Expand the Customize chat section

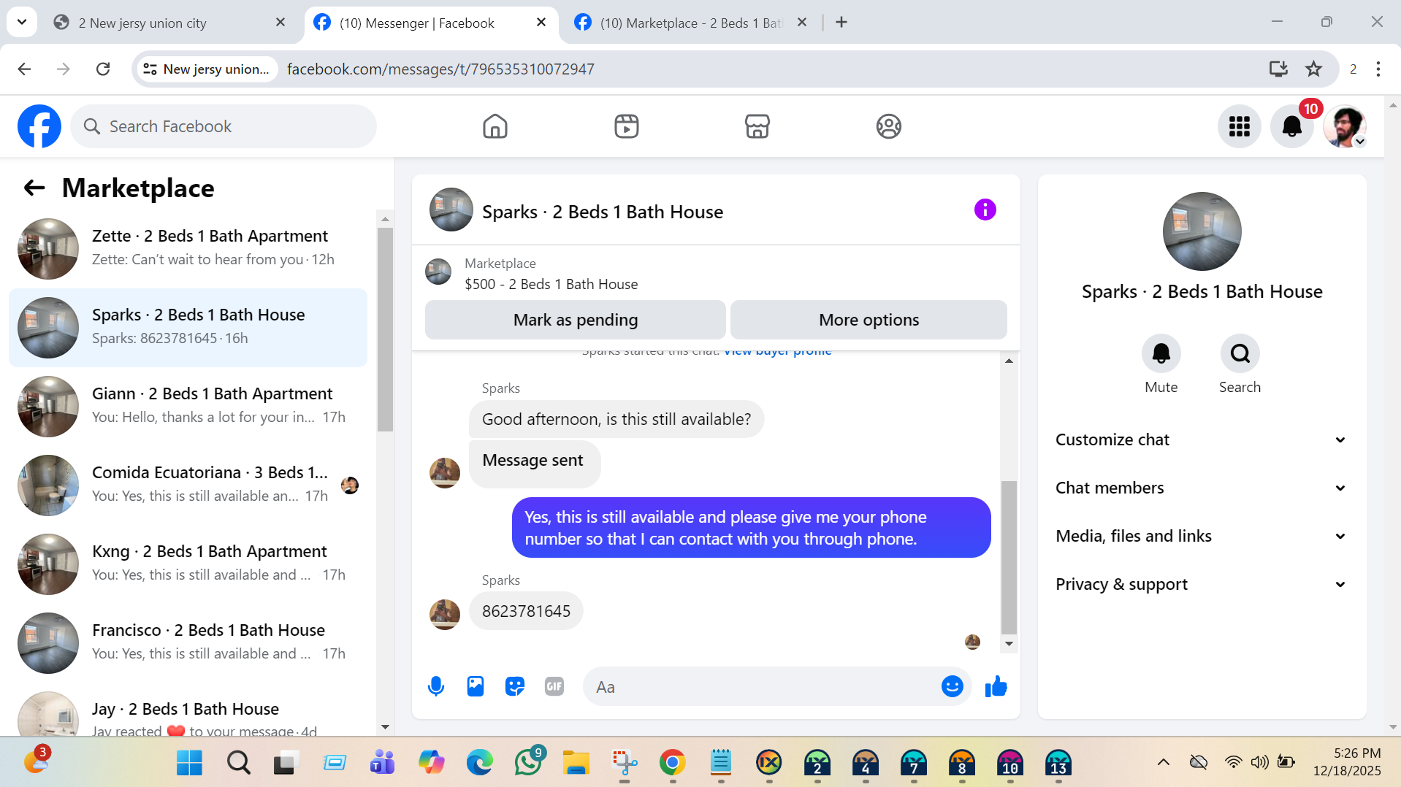pos(1202,439)
